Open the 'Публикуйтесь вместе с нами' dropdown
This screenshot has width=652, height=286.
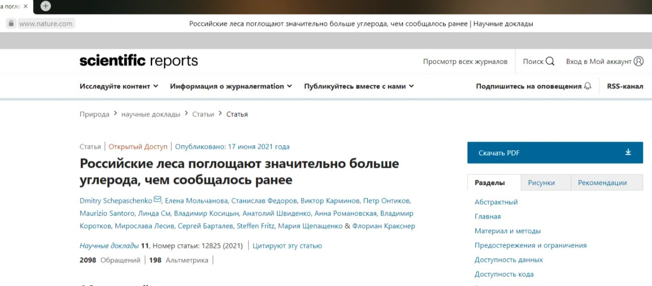coord(359,86)
